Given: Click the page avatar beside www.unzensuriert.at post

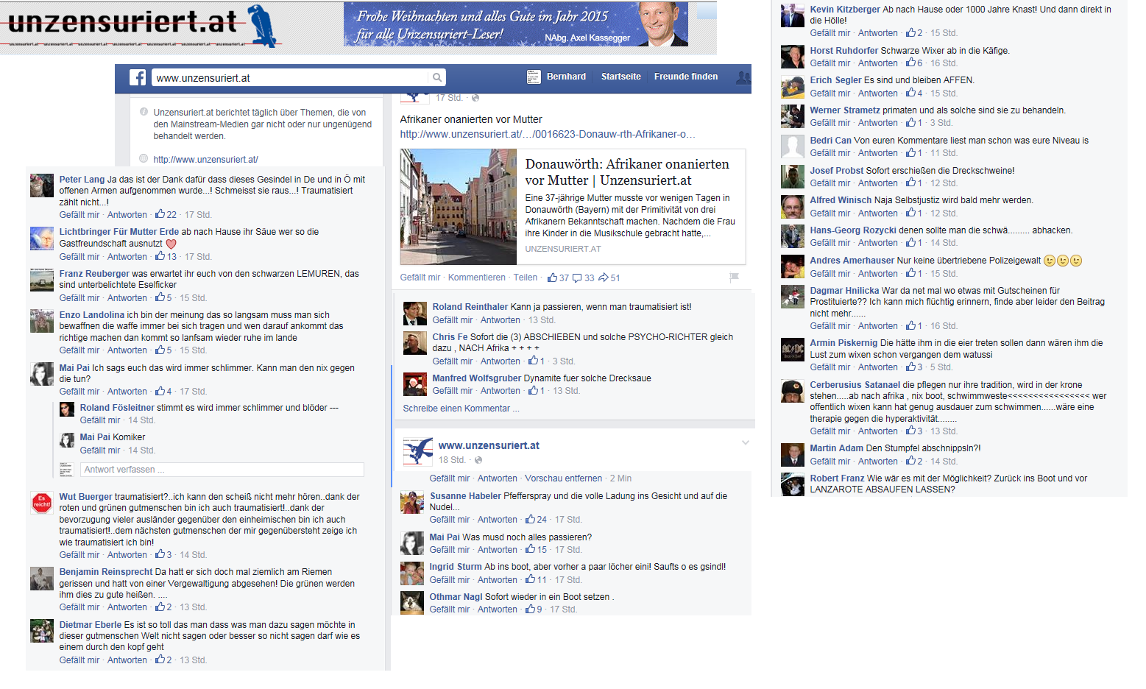Looking at the screenshot, I should tap(417, 451).
